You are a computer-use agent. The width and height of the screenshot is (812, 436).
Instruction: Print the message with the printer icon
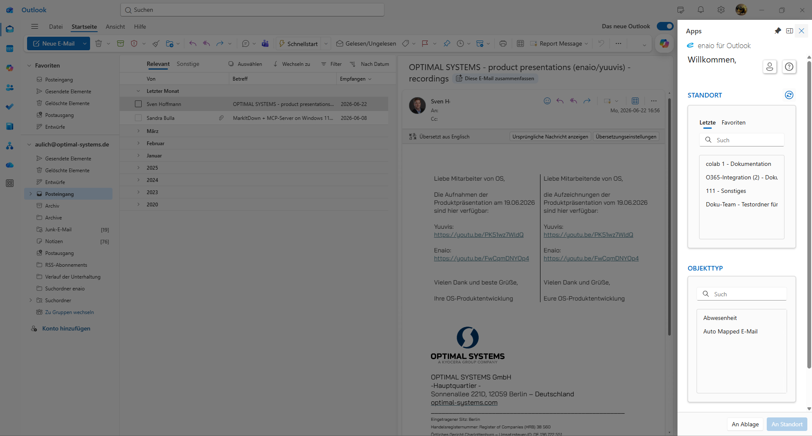(x=503, y=43)
